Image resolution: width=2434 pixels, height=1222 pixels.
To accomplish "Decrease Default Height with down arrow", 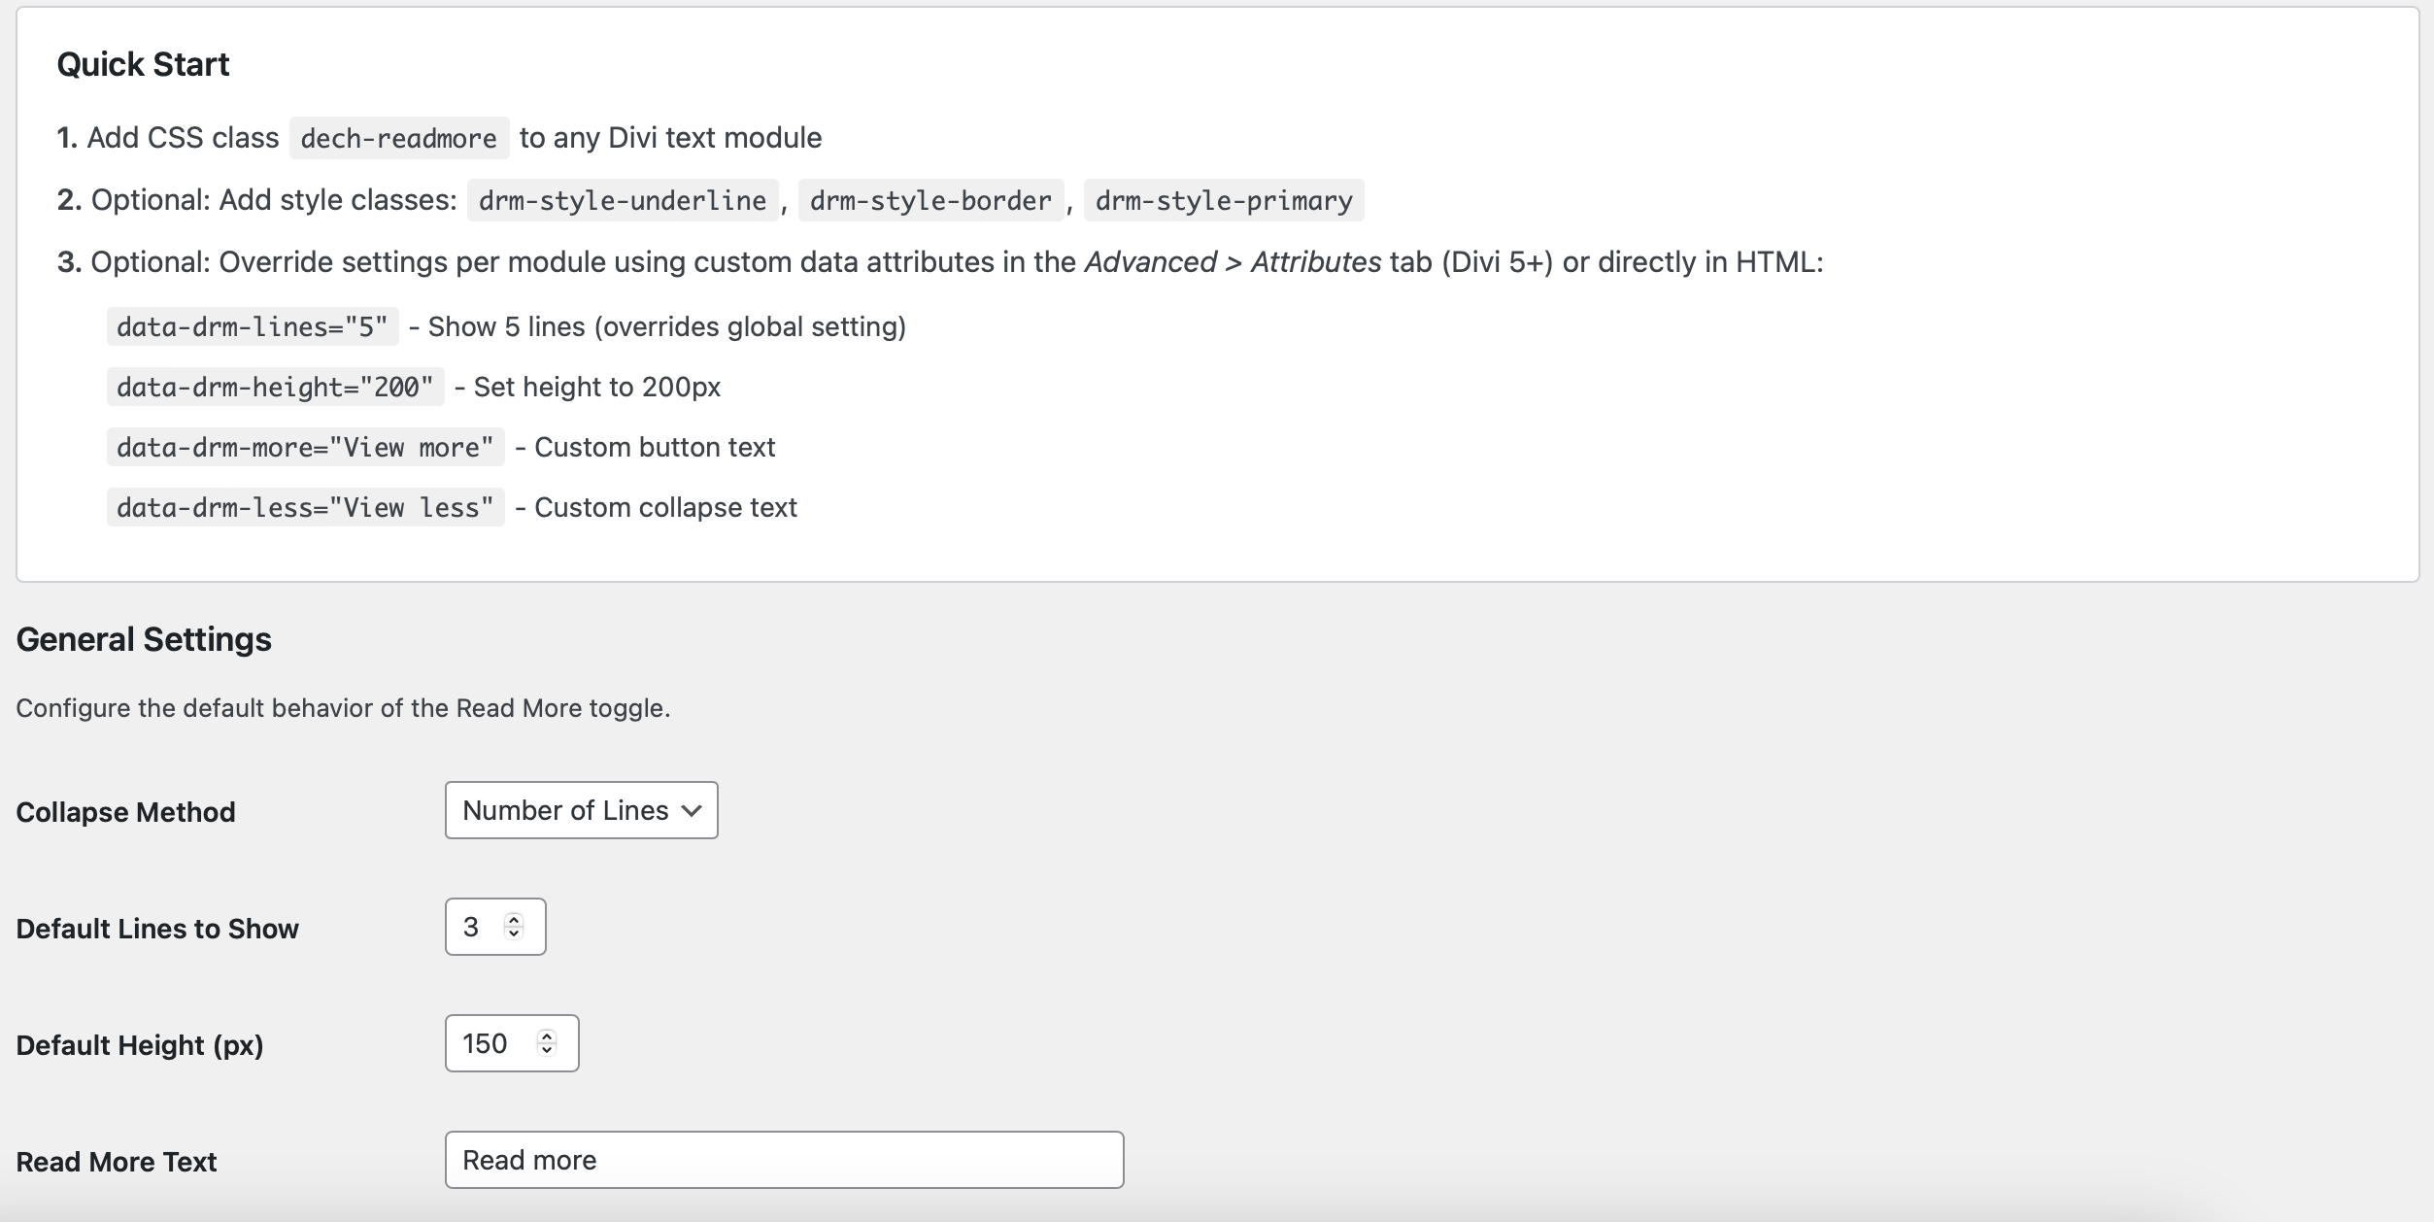I will [547, 1051].
